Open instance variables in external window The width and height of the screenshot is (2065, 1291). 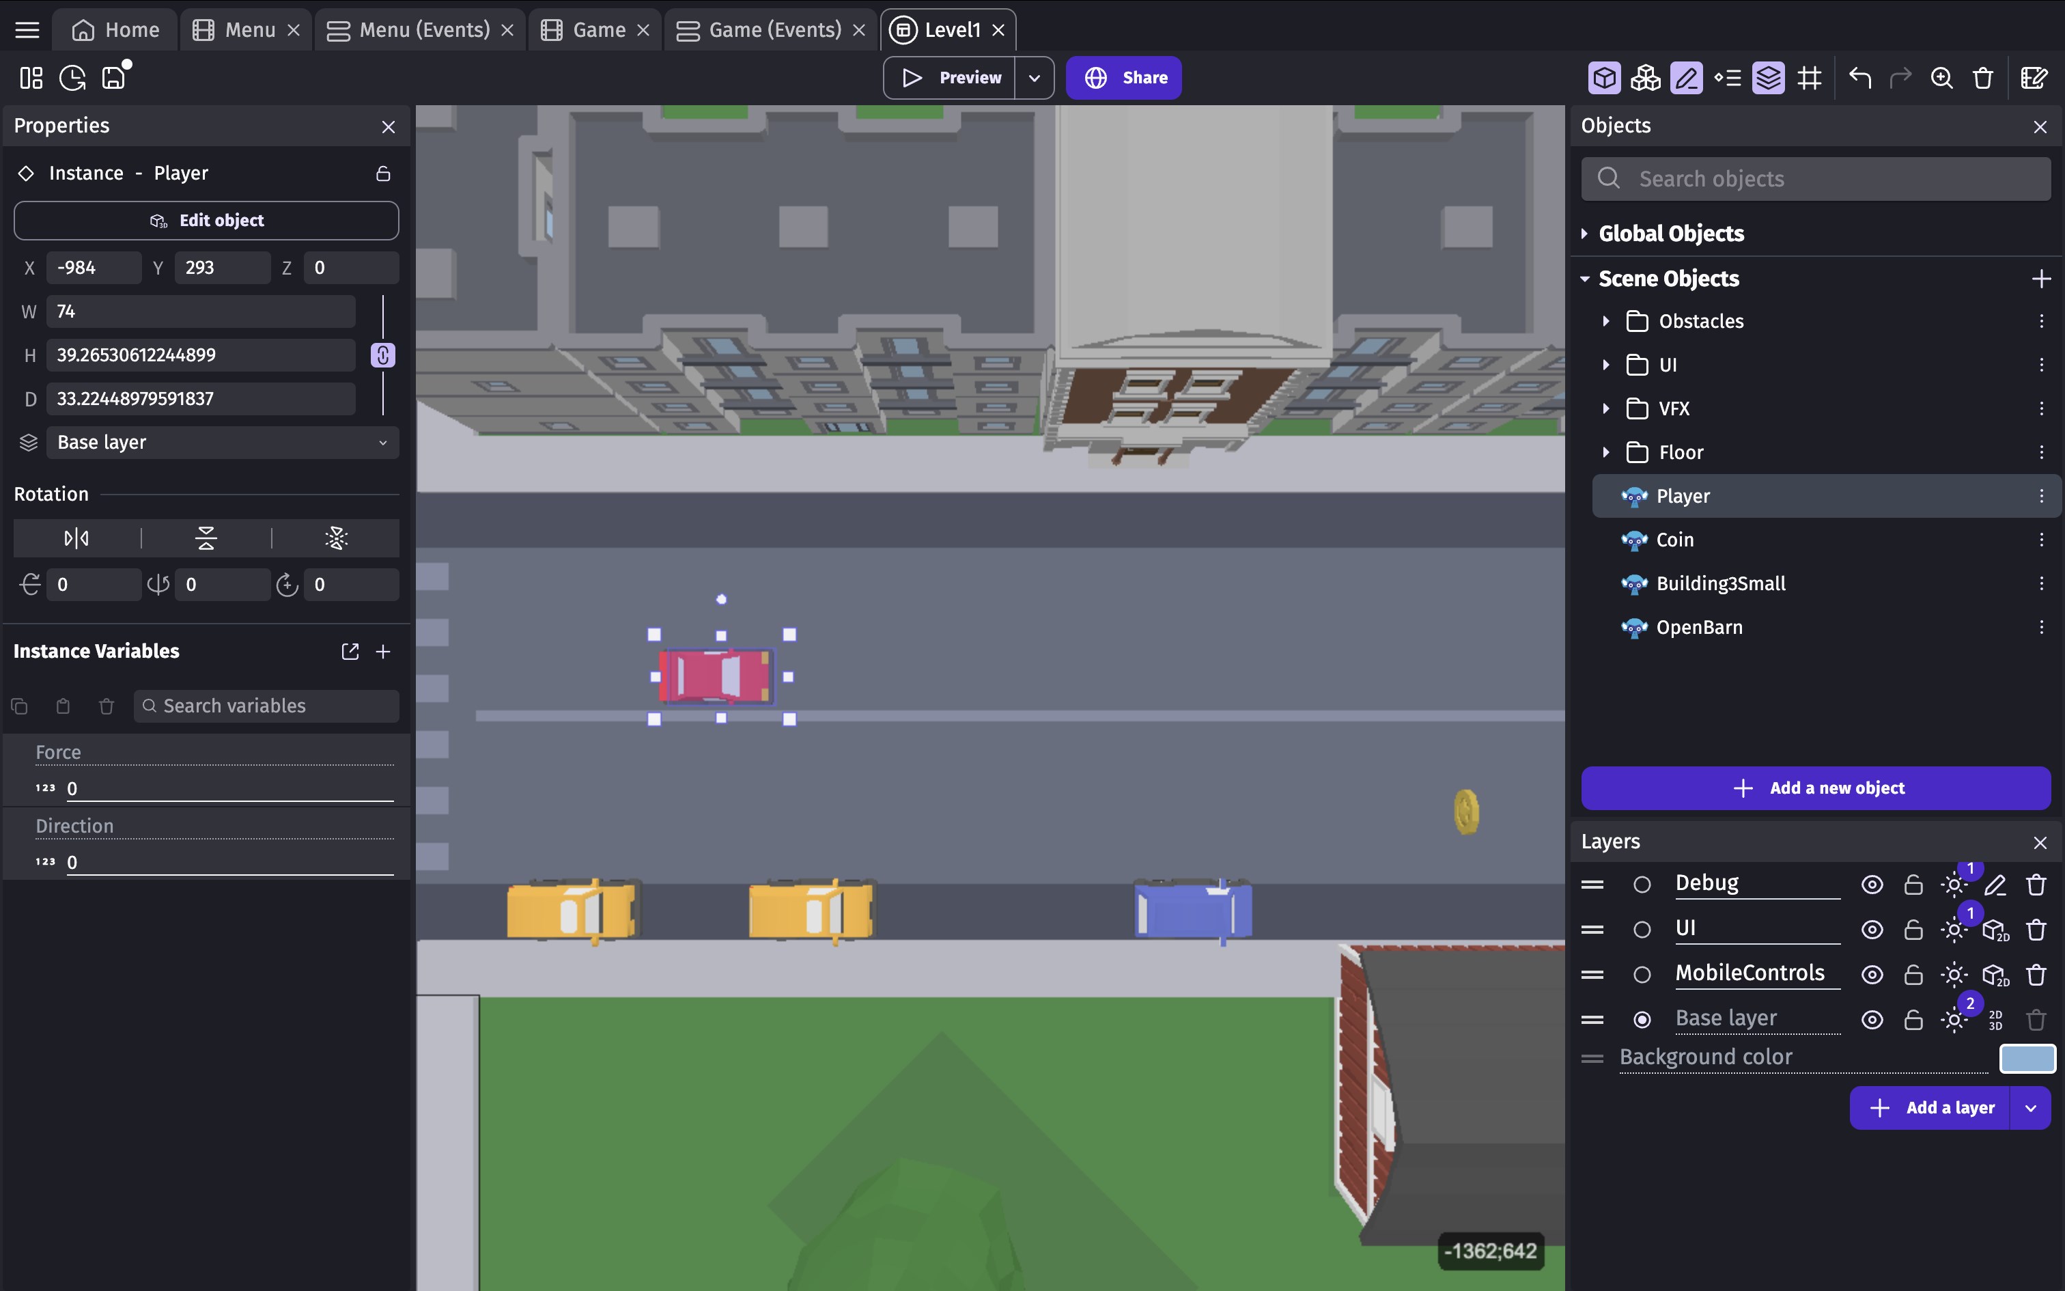(x=350, y=652)
